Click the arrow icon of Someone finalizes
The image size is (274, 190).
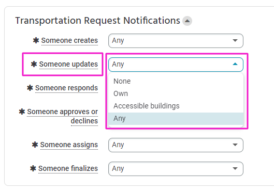(x=235, y=168)
